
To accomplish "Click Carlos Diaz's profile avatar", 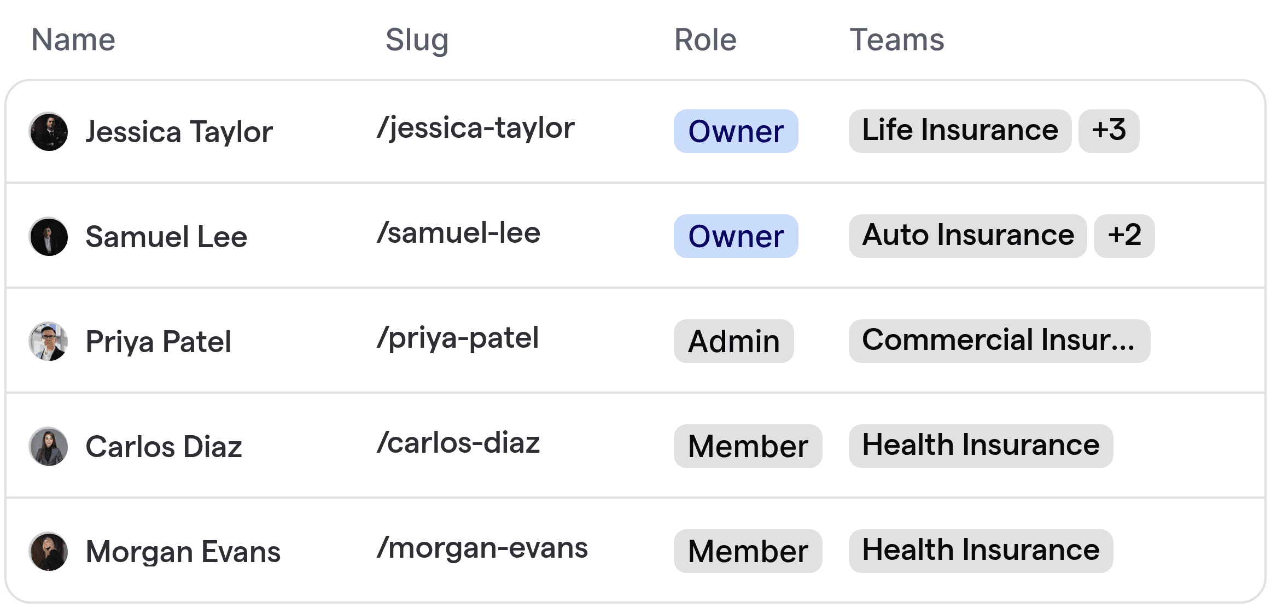I will (x=48, y=446).
